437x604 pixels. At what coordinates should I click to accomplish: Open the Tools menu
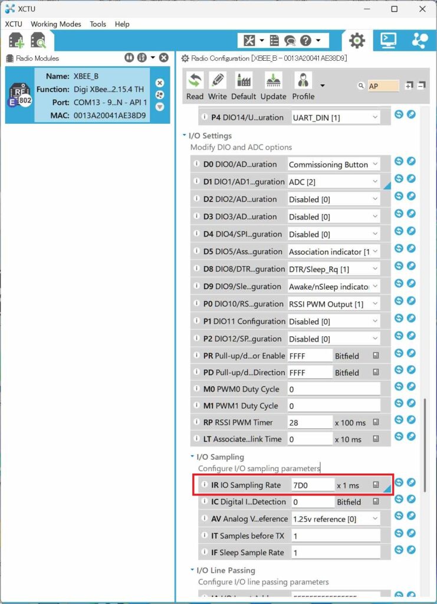[98, 24]
